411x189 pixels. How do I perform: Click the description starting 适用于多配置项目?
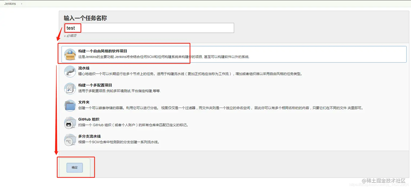(119, 91)
